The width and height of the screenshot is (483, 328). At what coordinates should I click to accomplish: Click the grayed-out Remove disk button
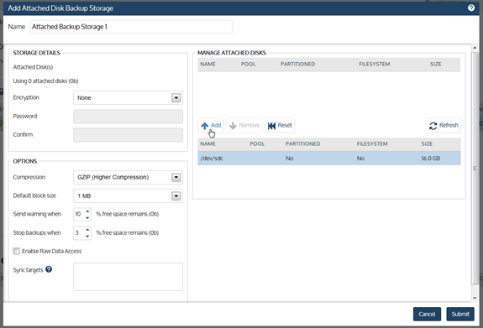pos(244,126)
